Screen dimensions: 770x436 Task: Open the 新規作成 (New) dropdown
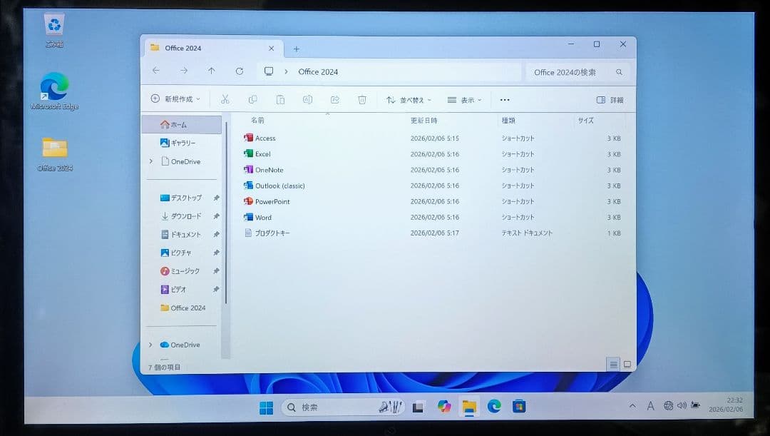click(174, 98)
